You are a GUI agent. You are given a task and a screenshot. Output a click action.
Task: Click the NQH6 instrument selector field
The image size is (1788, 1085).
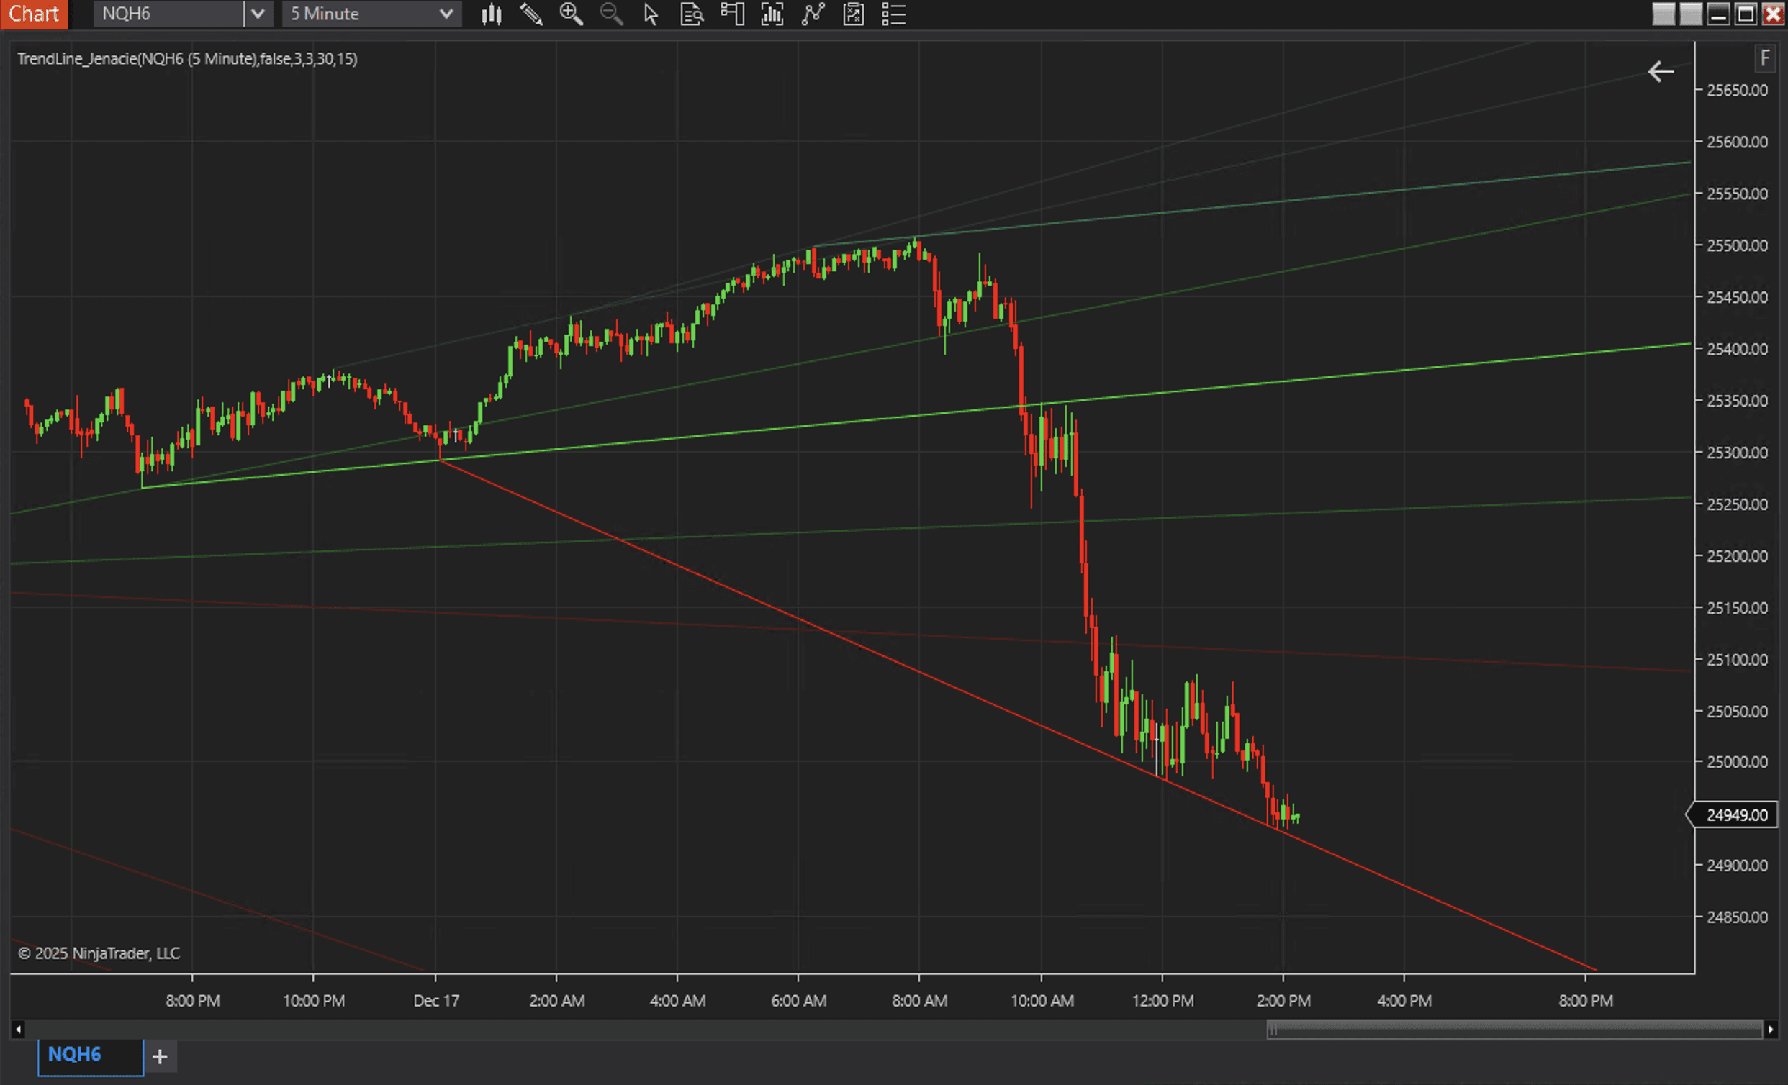(x=168, y=14)
